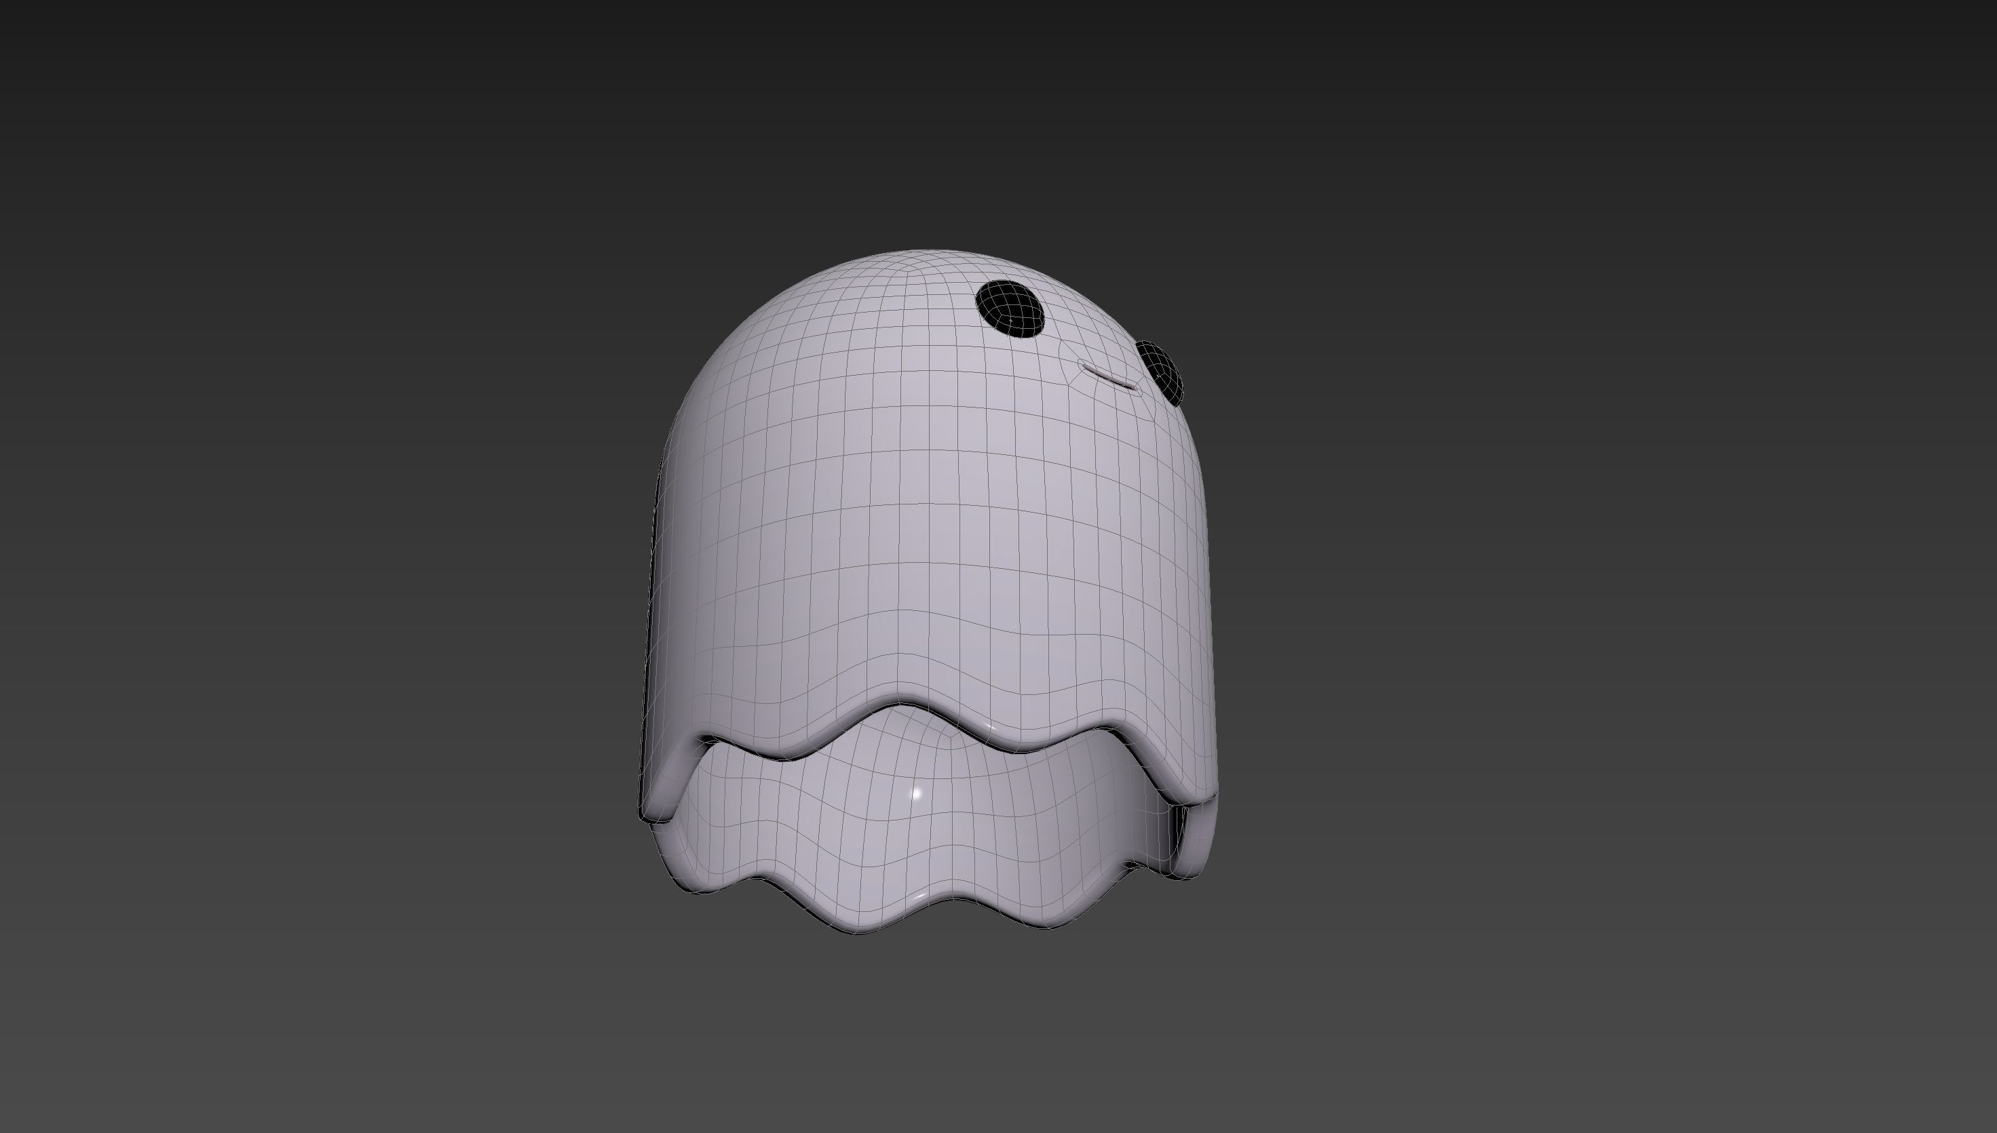Select the black eye at the right edge
This screenshot has height=1133, width=1997.
click(x=1159, y=372)
